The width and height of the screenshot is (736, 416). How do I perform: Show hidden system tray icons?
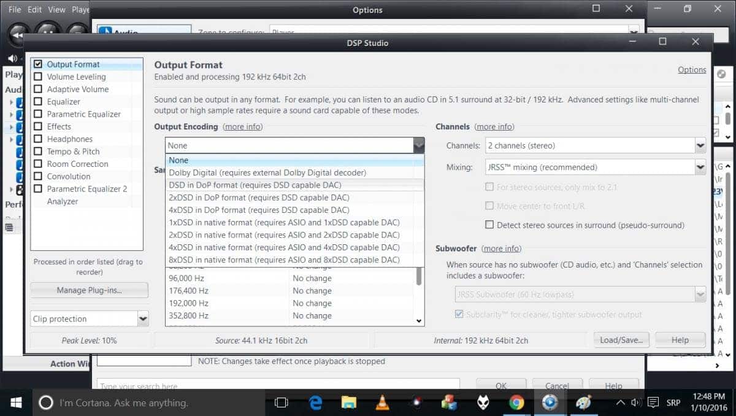[621, 403]
